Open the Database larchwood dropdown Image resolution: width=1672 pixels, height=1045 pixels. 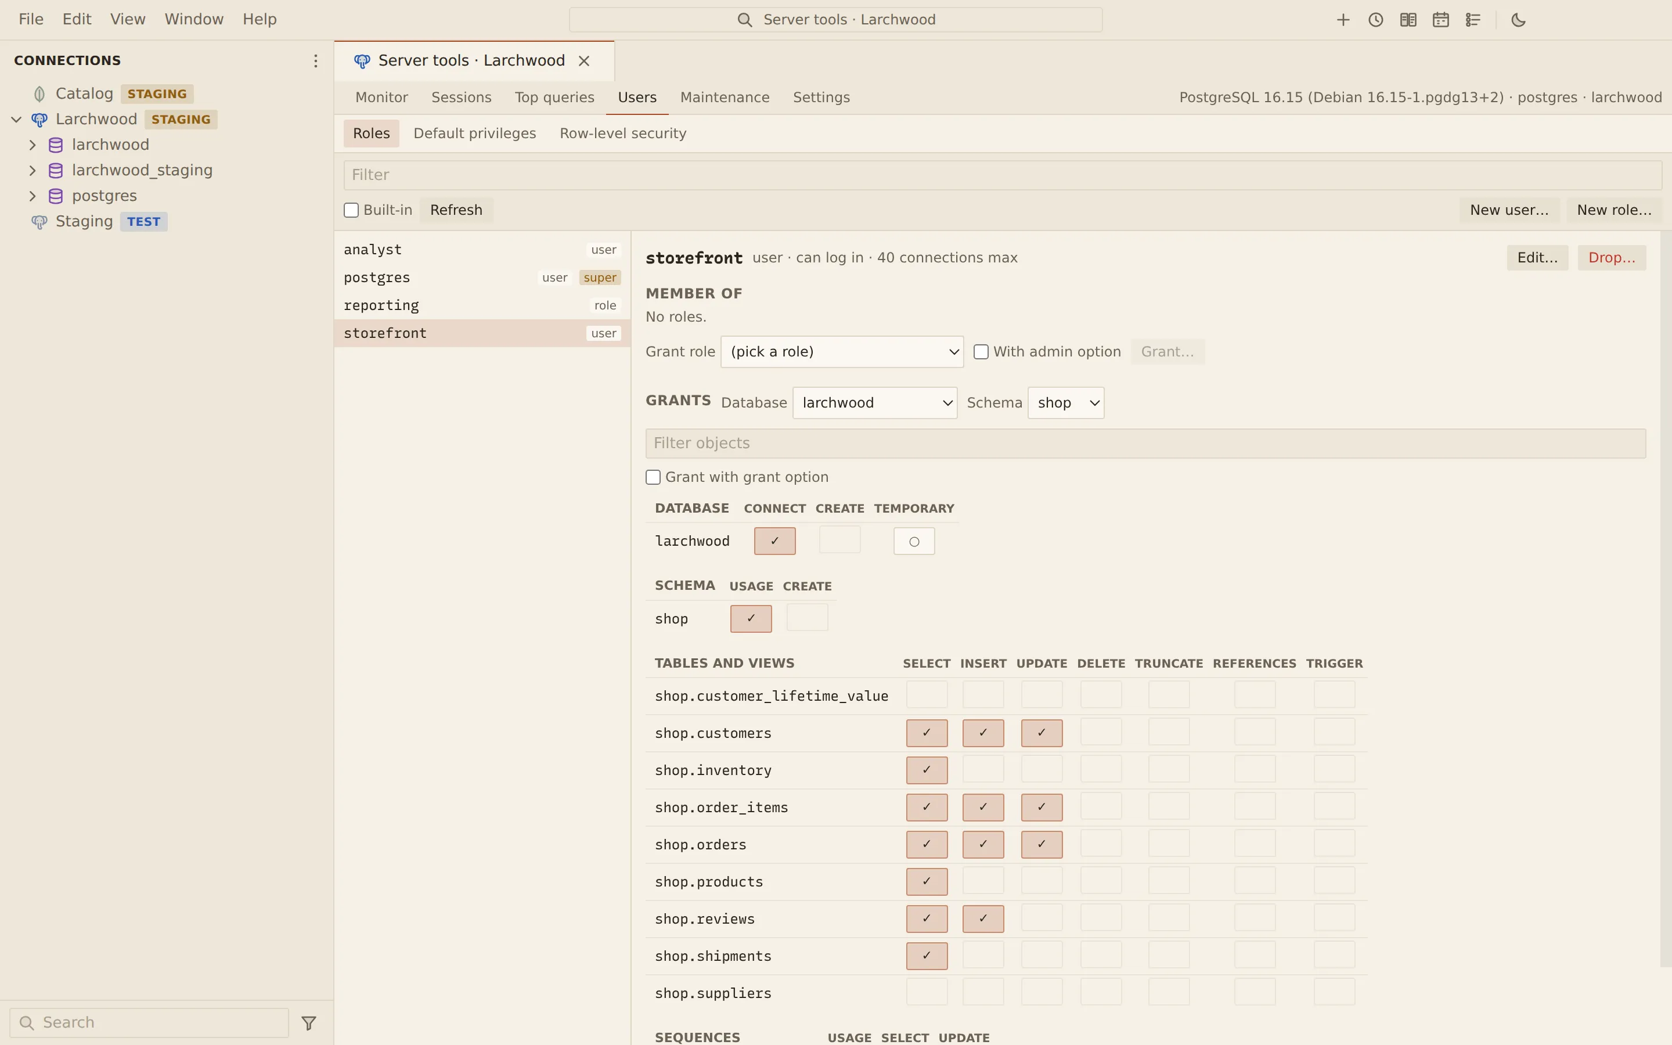(874, 403)
